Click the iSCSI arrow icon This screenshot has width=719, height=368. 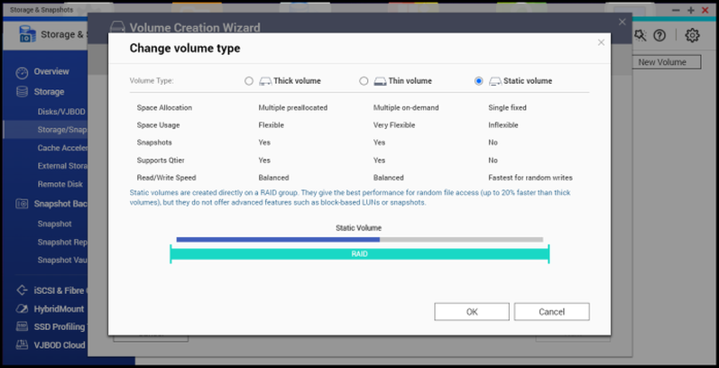(x=22, y=290)
